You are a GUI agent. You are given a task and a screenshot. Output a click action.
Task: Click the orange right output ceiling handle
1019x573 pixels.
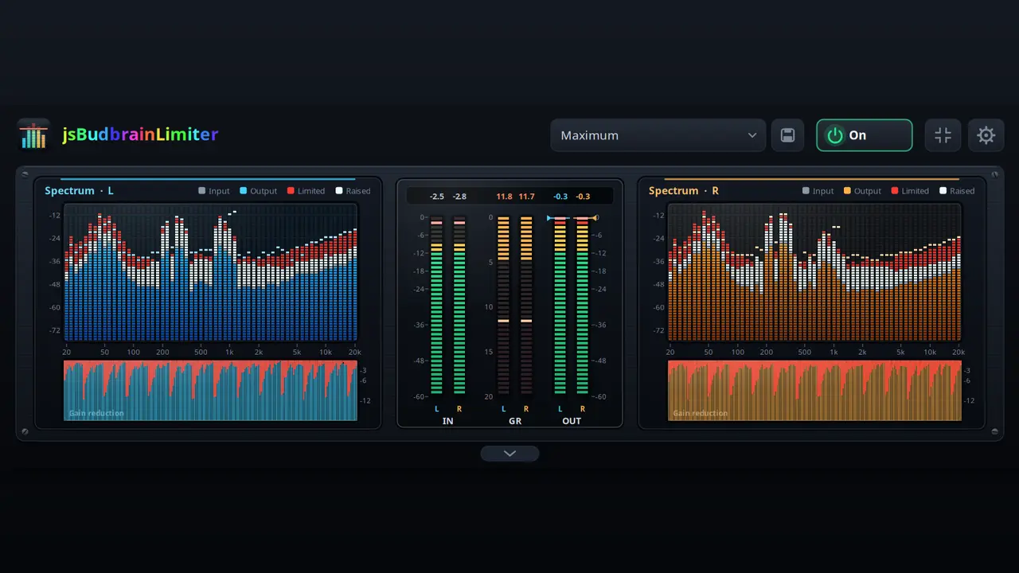(x=595, y=217)
